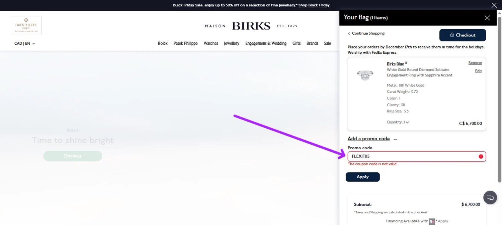The image size is (502, 225).
Task: Click the Birks Blue product name
Action: tap(397, 64)
